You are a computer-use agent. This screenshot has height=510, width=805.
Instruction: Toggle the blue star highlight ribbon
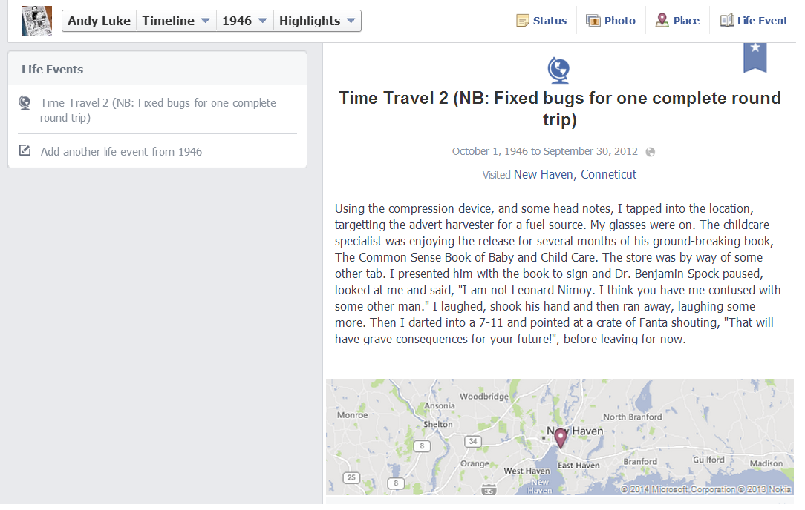click(755, 56)
